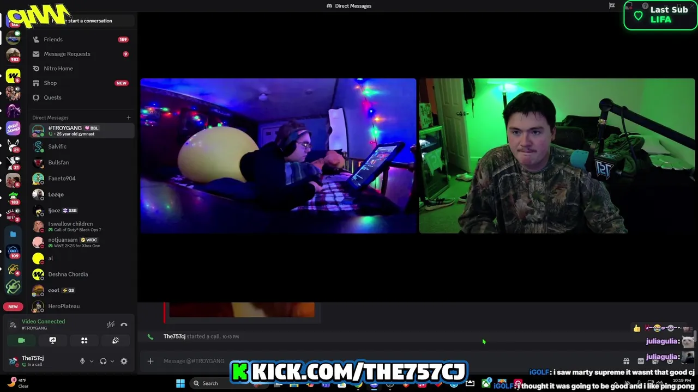The height and width of the screenshot is (392, 698).
Task: Check voice connection signal icon
Action: pos(13,324)
